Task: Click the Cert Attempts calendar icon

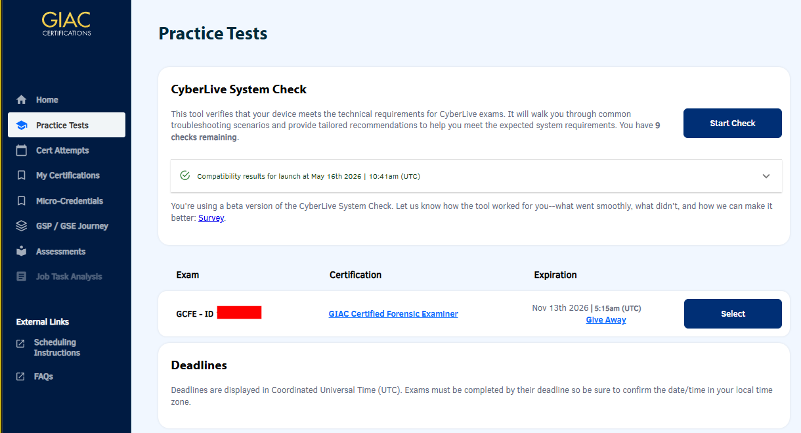Action: pos(22,150)
